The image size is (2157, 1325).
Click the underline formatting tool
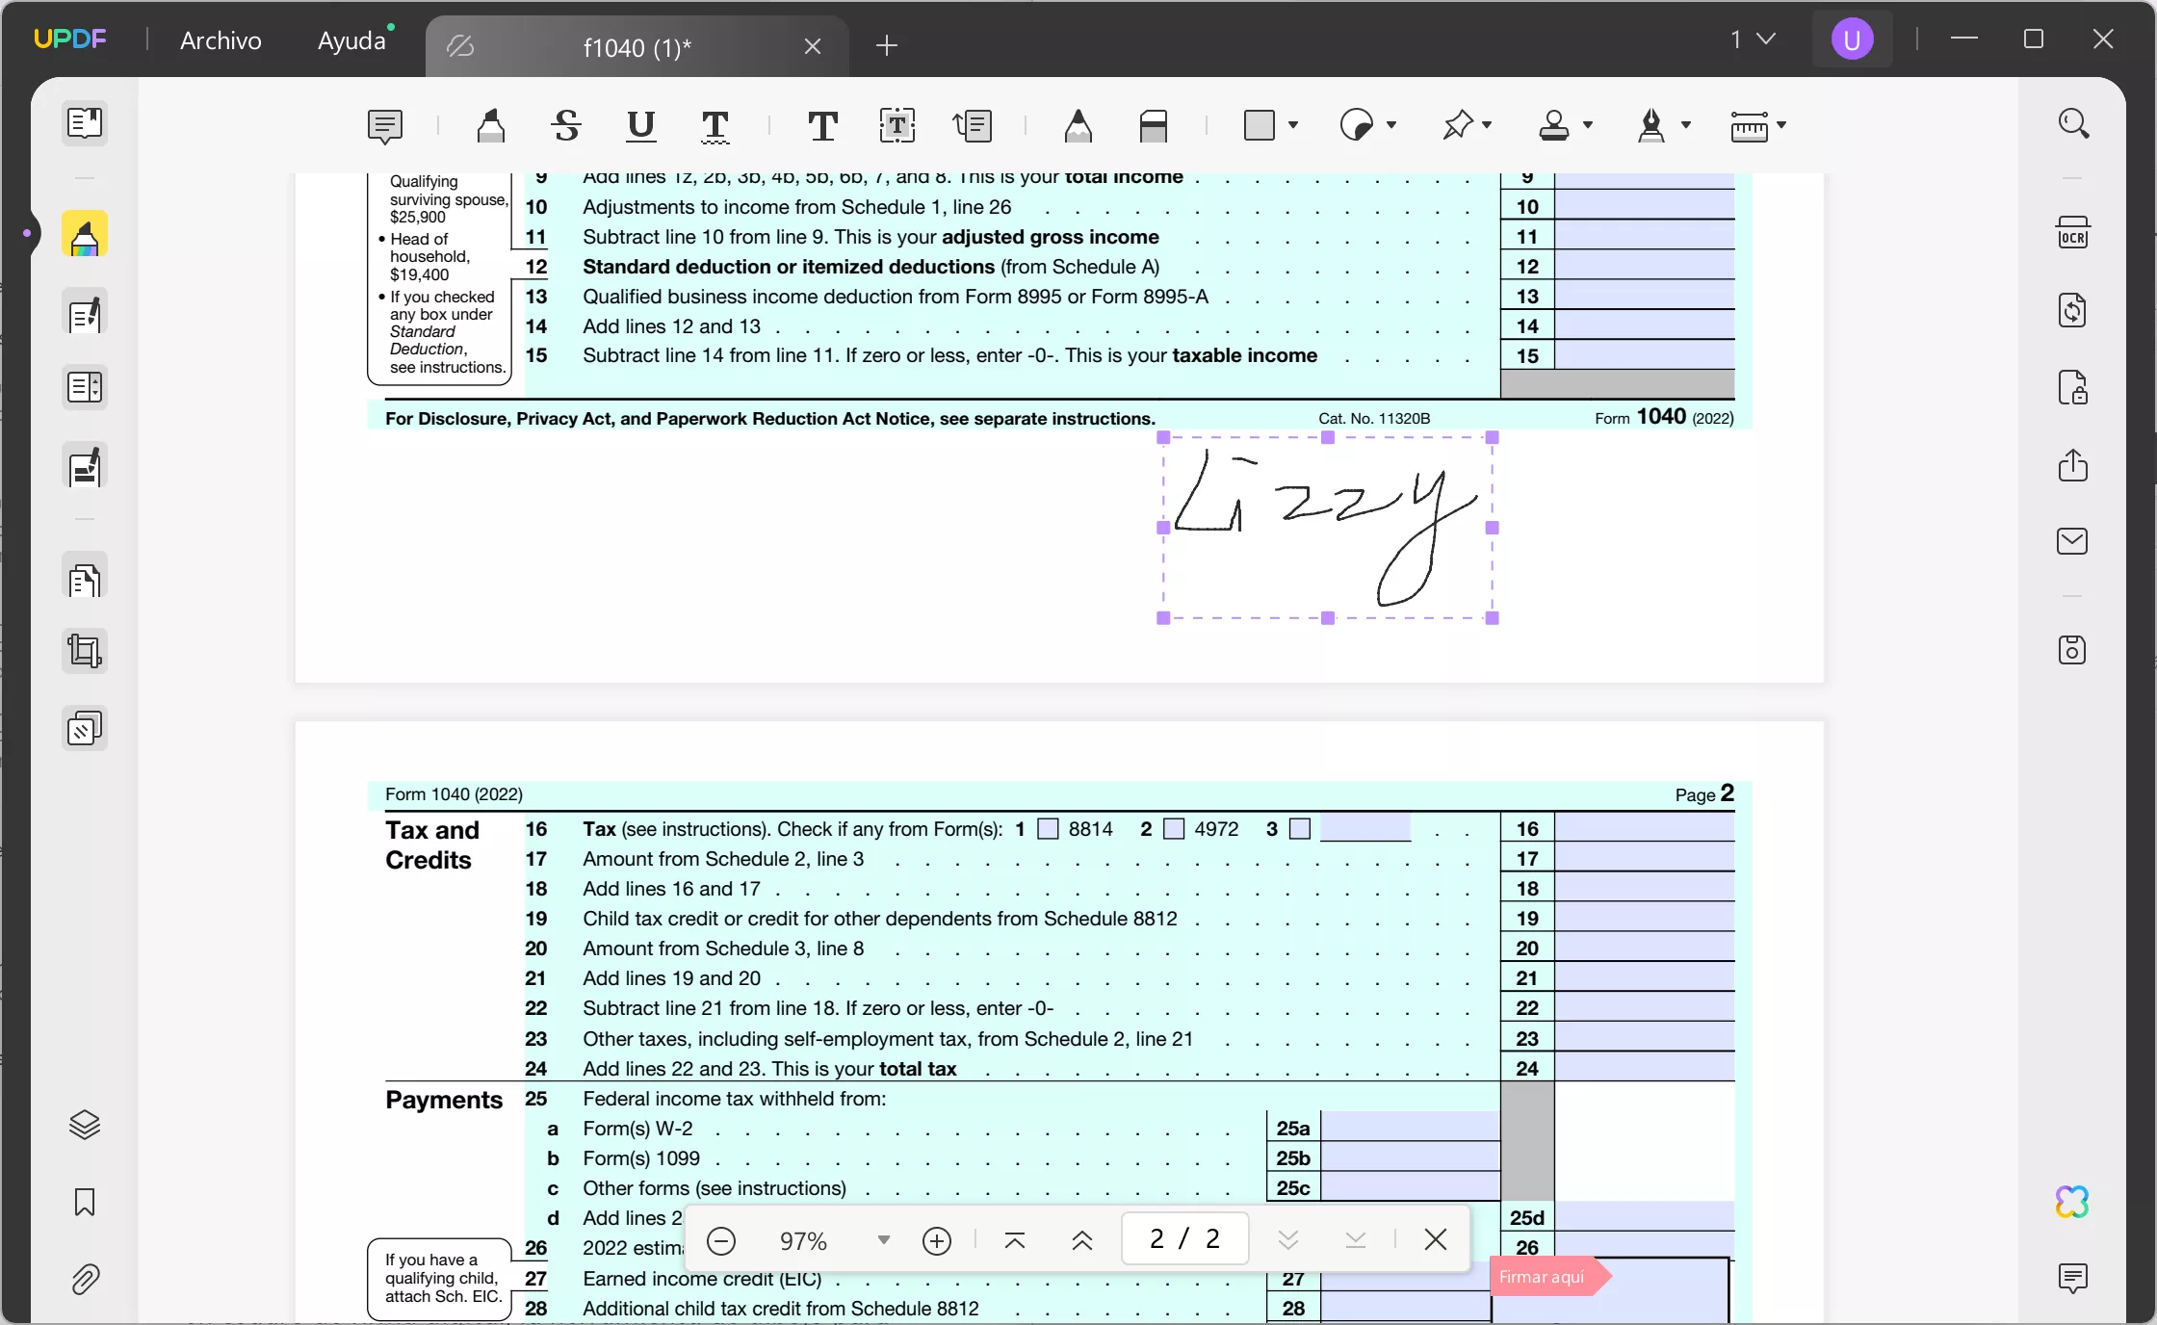click(x=641, y=126)
